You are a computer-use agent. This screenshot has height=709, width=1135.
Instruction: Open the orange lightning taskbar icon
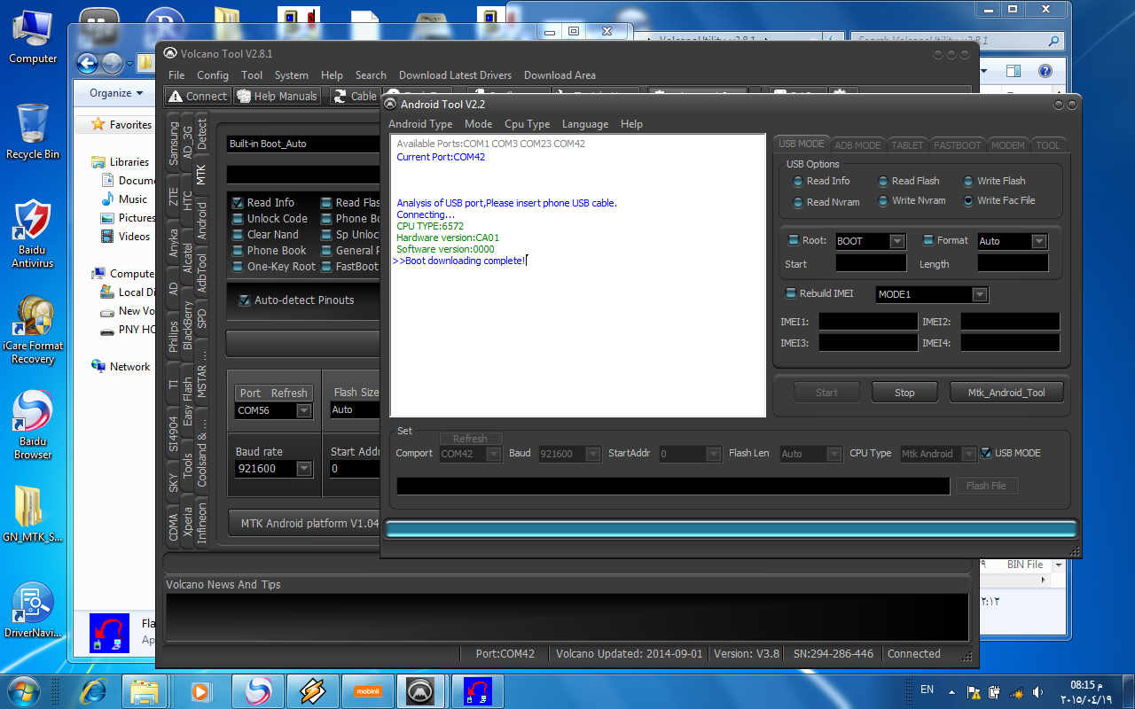[313, 690]
